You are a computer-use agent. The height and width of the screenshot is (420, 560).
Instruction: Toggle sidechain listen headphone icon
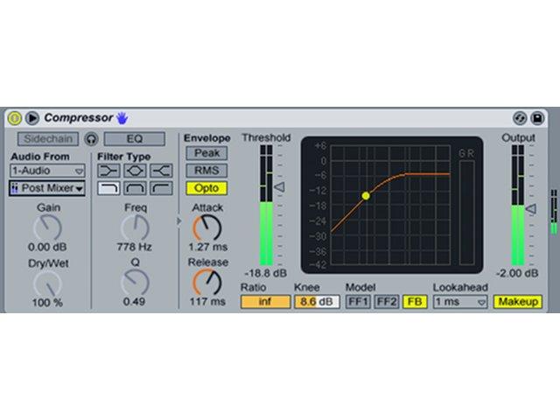coord(91,138)
